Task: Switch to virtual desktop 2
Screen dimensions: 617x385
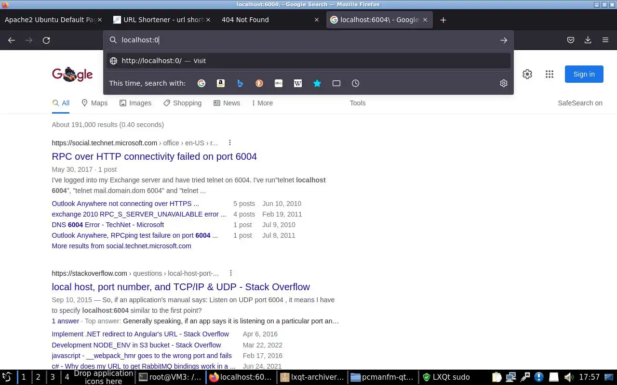Action: 38,377
